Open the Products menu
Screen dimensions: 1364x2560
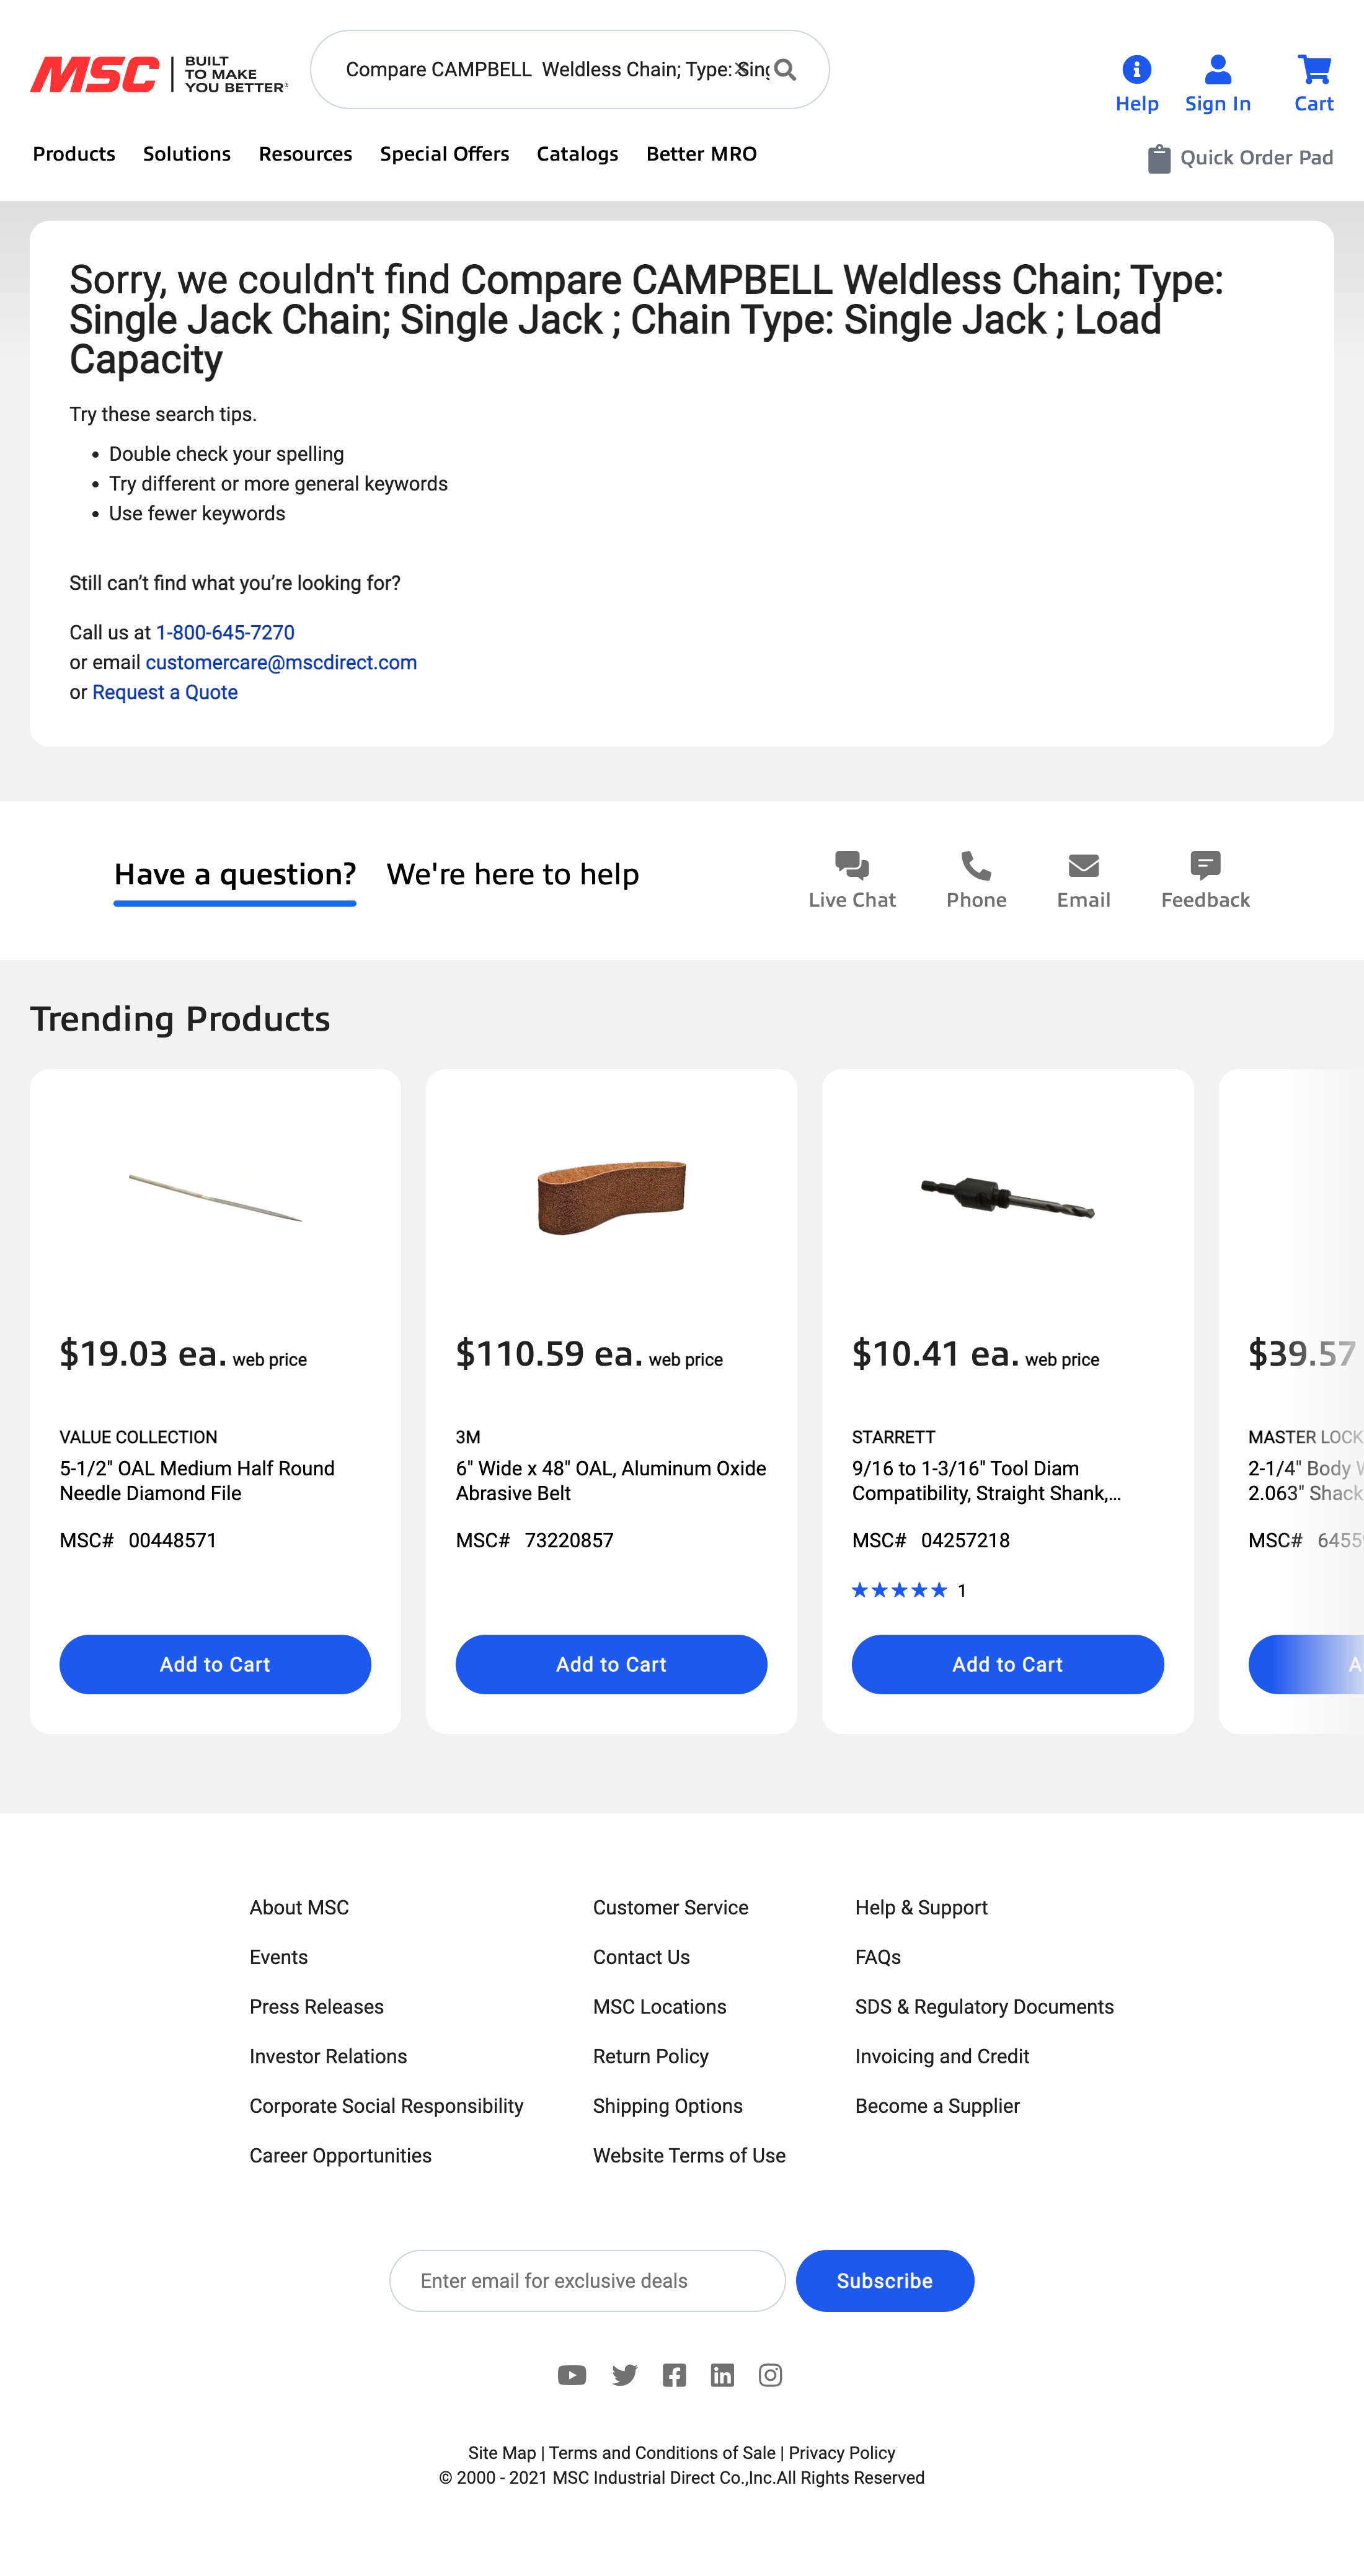click(x=73, y=154)
